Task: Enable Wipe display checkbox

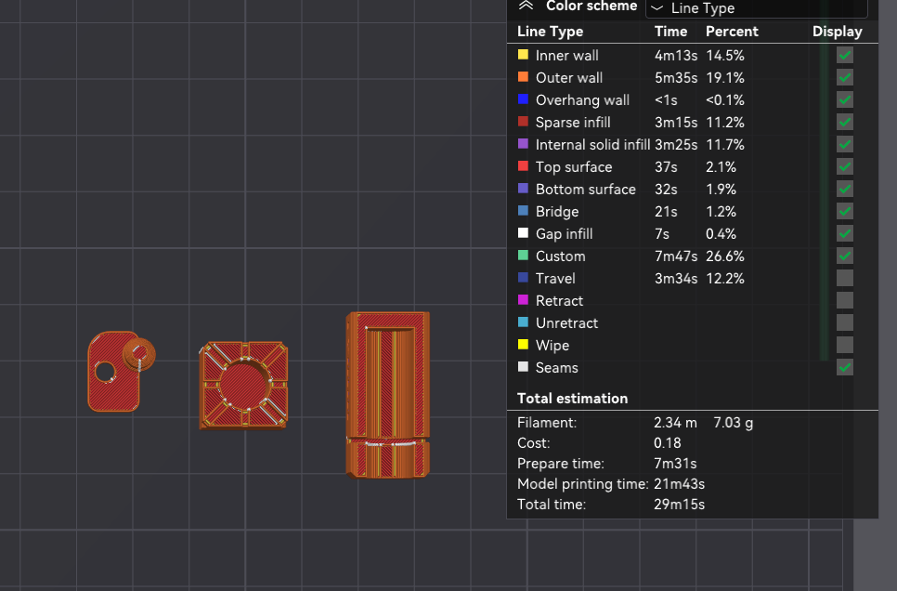Action: pos(845,346)
